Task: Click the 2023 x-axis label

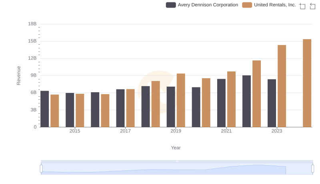Action: coord(277,131)
